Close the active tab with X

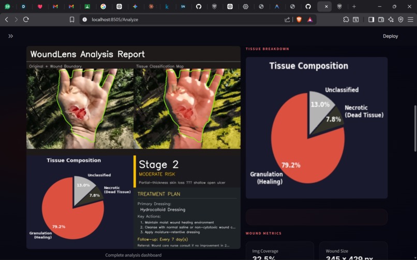coord(326,7)
